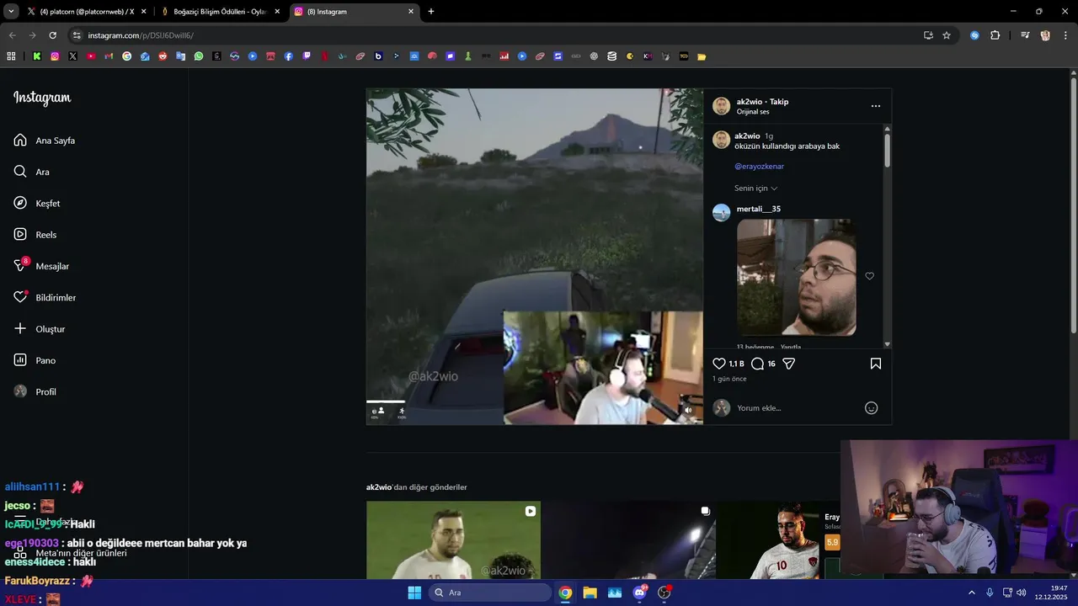This screenshot has height=606, width=1078.
Task: Reload the page
Action: [x=52, y=35]
